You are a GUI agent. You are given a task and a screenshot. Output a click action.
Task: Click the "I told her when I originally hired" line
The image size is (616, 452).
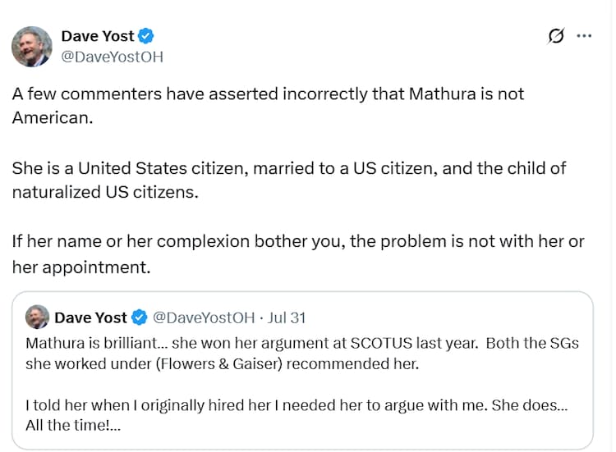coord(164,405)
